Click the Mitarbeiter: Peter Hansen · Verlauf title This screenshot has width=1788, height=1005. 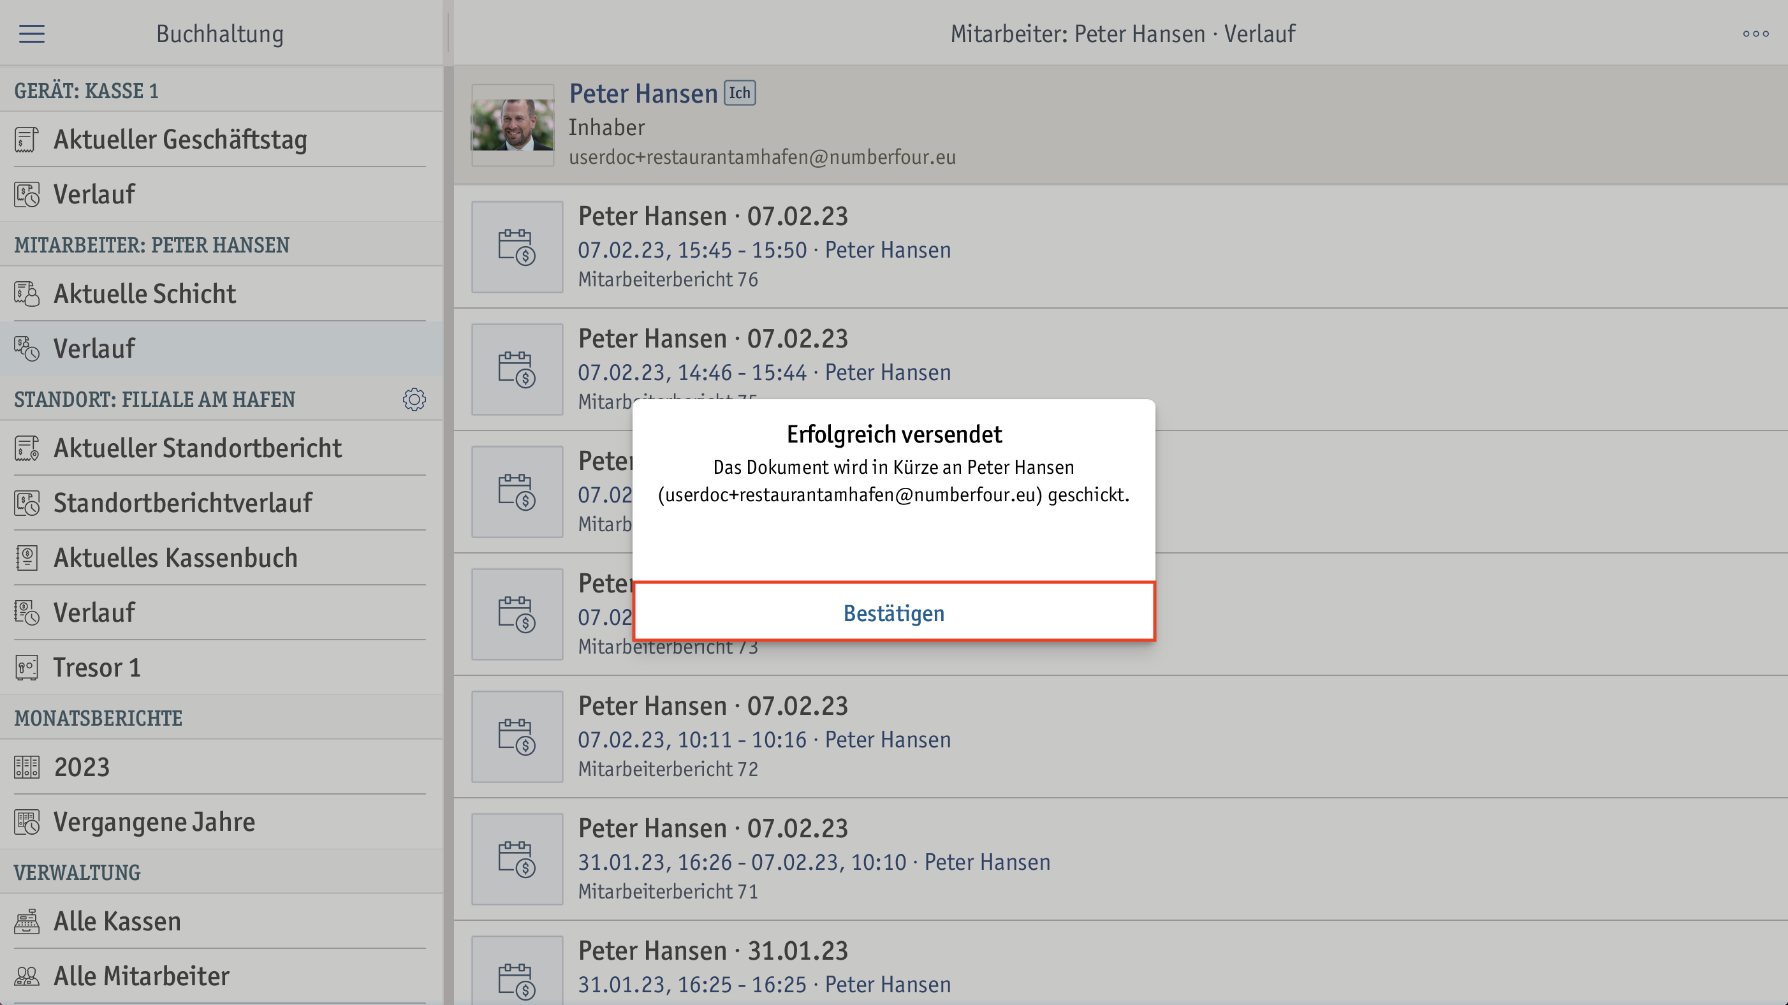point(1122,33)
